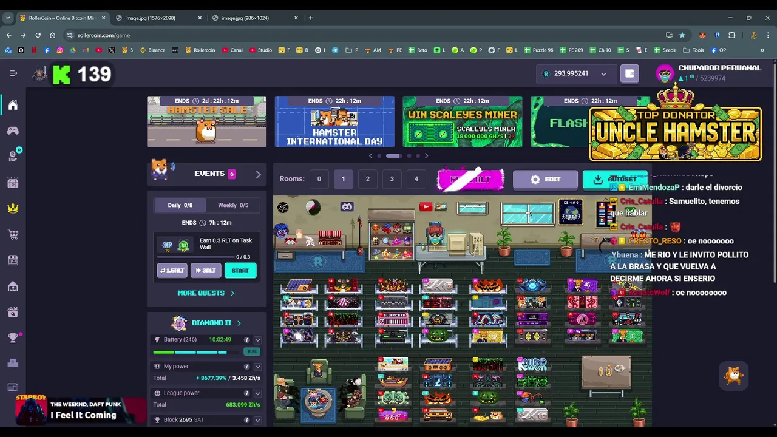
Task: Expand the Events panel arrow
Action: click(x=258, y=174)
